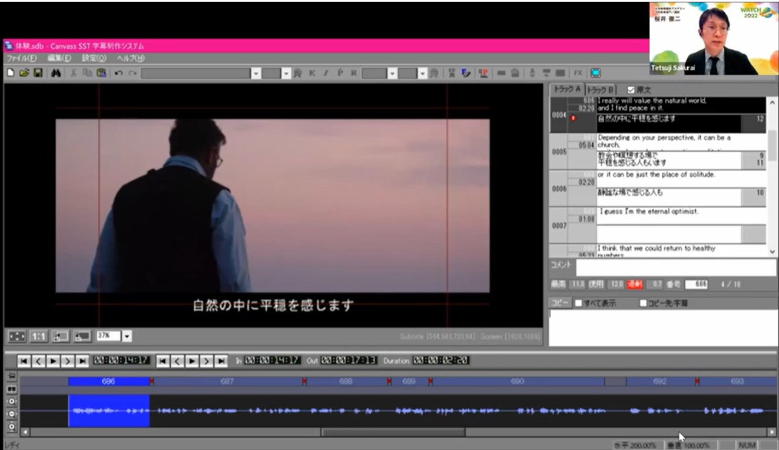779x450 pixels.
Task: Click the R formatting icon
Action: tap(354, 73)
